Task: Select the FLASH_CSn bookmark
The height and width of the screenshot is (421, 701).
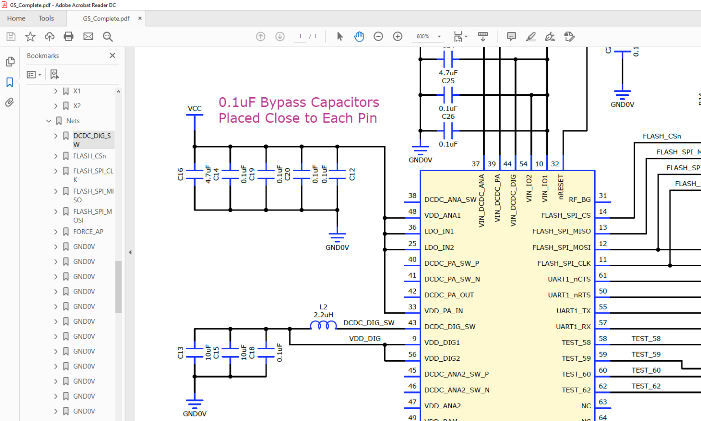Action: click(x=89, y=156)
